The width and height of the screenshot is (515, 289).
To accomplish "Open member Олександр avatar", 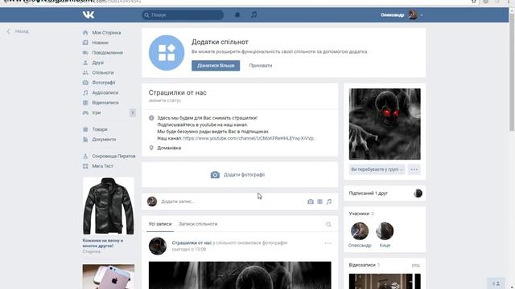I will coord(360,231).
